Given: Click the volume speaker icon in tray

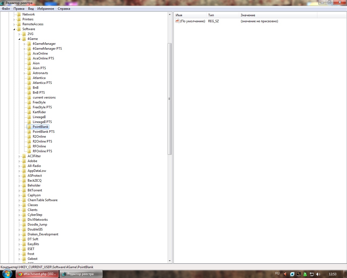Looking at the screenshot, I should tap(318, 274).
